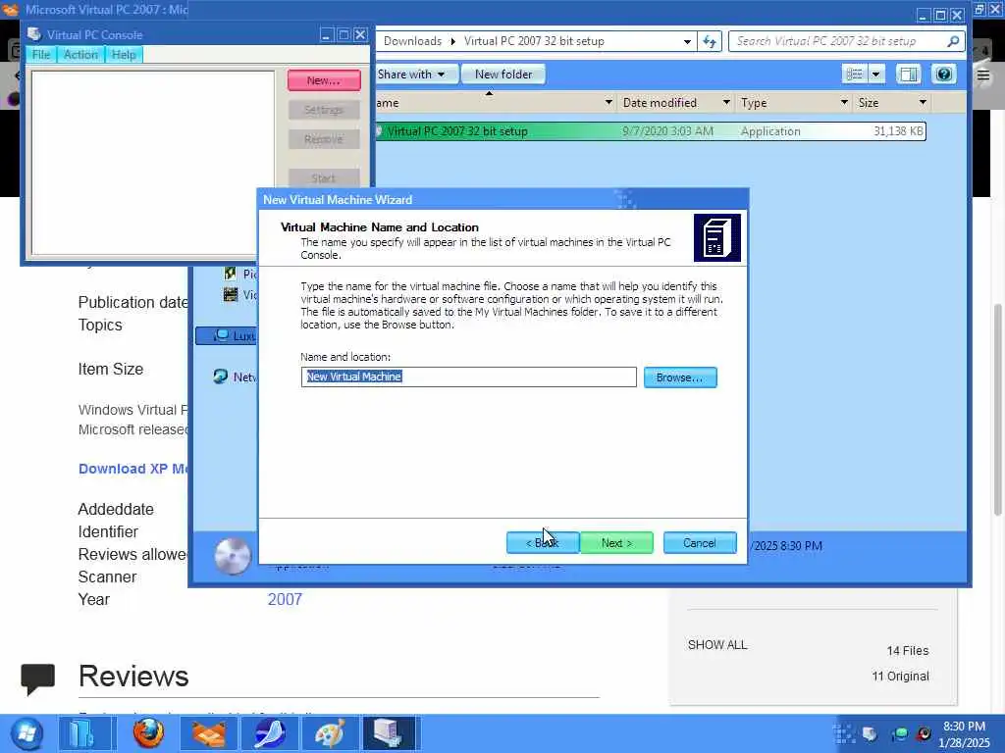Click the Next > button
1005x753 pixels.
point(616,543)
